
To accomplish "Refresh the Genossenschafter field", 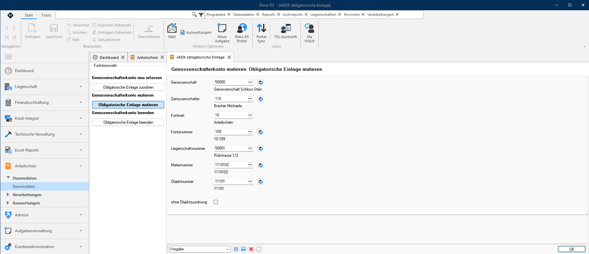I will [x=261, y=99].
